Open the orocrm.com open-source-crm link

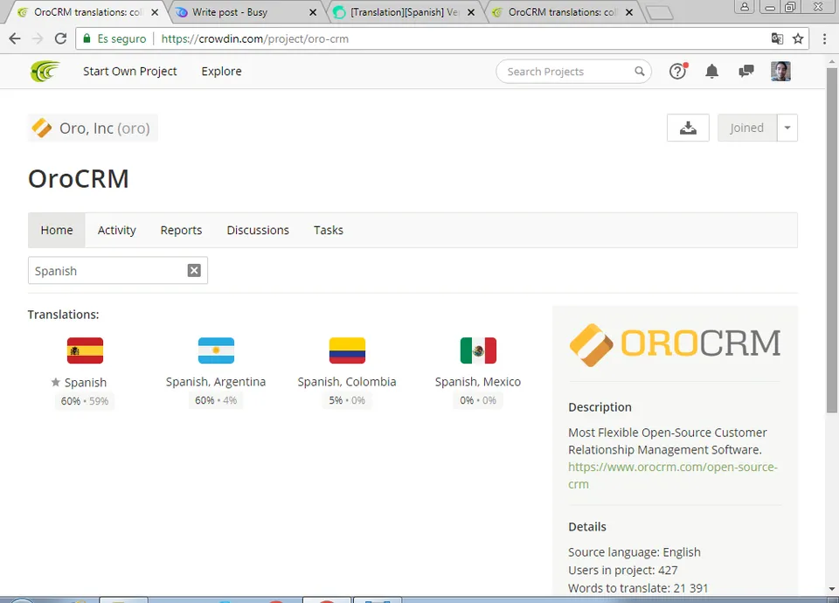click(673, 475)
